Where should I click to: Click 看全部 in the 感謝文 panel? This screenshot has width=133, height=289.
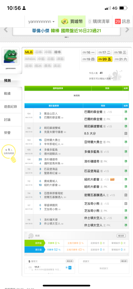click(x=124, y=261)
